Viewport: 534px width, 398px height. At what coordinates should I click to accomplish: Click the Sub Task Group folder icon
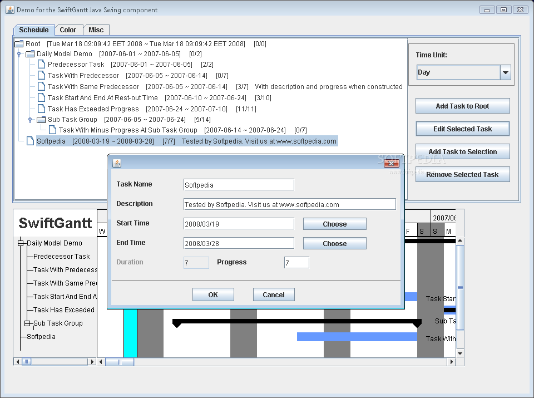41,120
